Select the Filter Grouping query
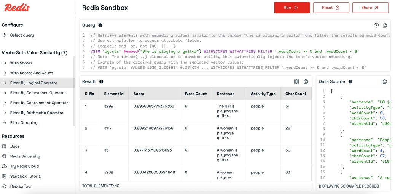Image resolution: width=395 pixels, height=194 pixels. click(x=37, y=123)
